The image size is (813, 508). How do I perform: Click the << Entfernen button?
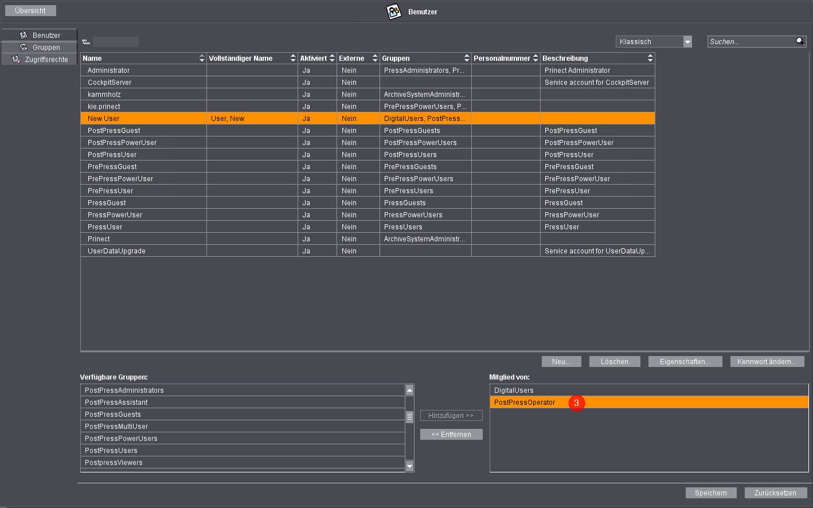coord(451,434)
